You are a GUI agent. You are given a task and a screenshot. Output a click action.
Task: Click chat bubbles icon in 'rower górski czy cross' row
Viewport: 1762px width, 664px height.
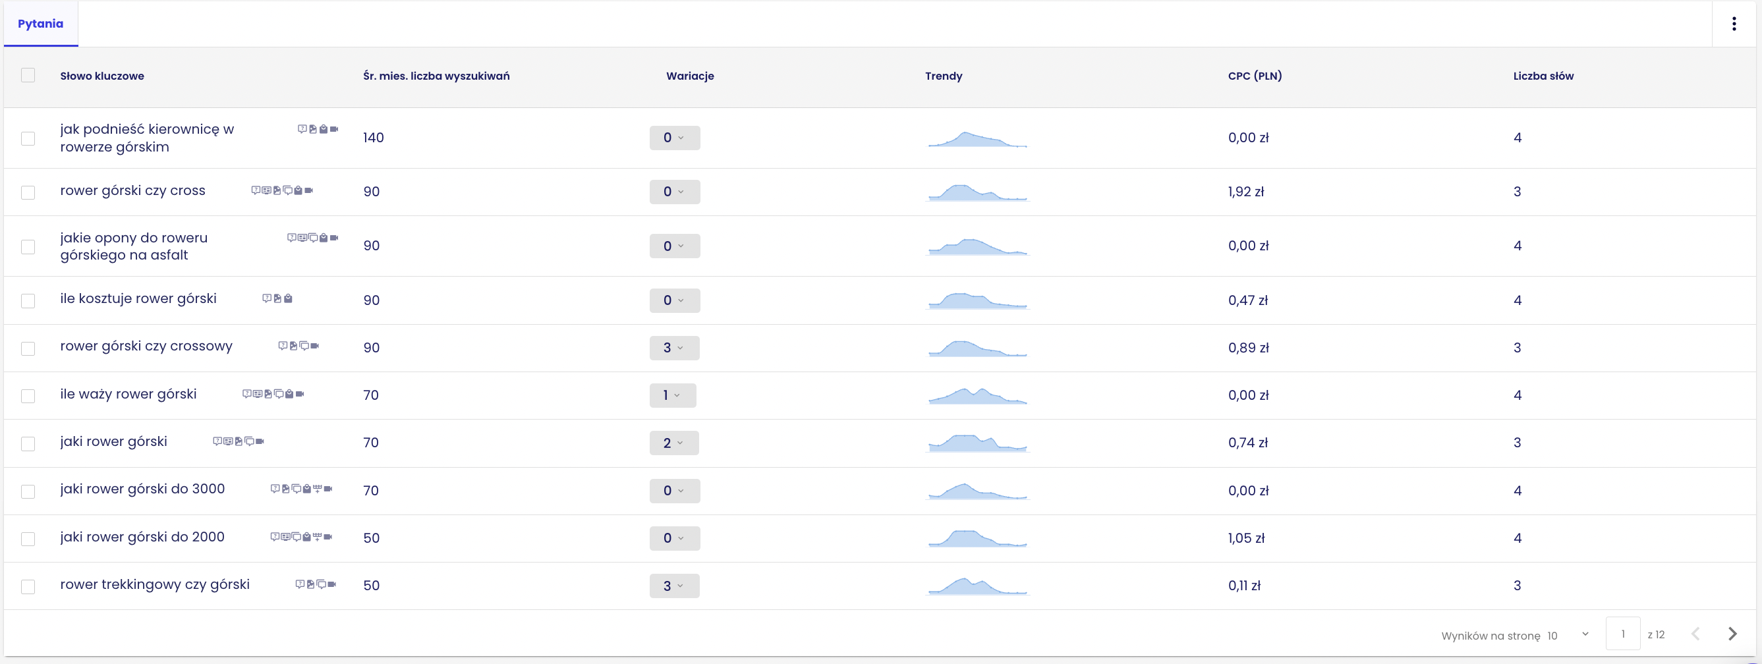(x=287, y=190)
